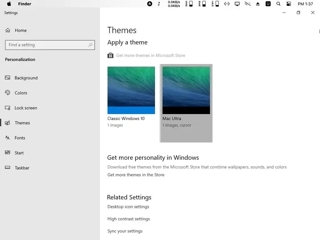The height and width of the screenshot is (240, 320).
Task: Click Get more themes in the Store link
Action: coord(136,175)
